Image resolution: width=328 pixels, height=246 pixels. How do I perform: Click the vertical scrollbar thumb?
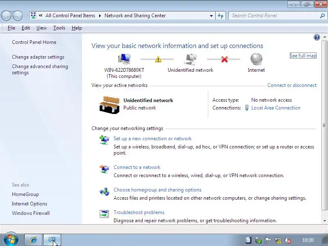pos(324,125)
